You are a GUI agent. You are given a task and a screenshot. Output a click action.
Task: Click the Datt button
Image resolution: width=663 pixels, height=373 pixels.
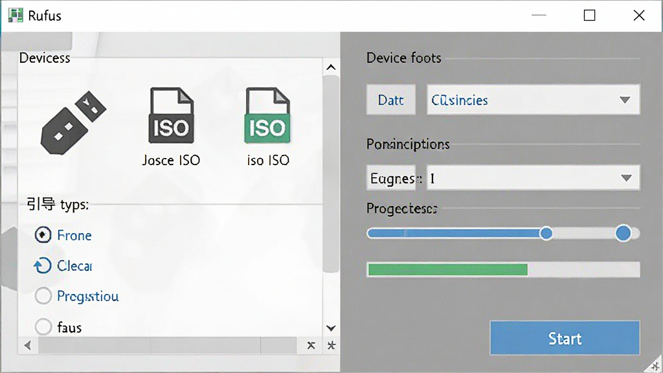tap(391, 100)
